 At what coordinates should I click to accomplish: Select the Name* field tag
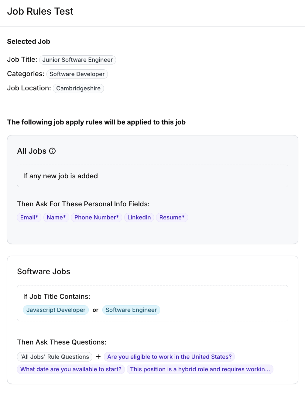[56, 218]
